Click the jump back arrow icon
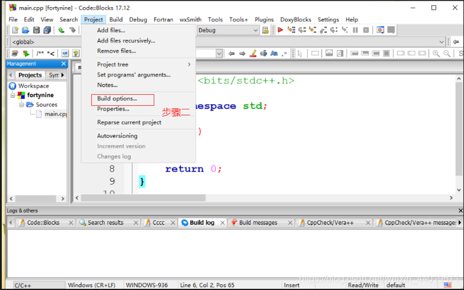This screenshot has width=464, height=290. [456, 42]
